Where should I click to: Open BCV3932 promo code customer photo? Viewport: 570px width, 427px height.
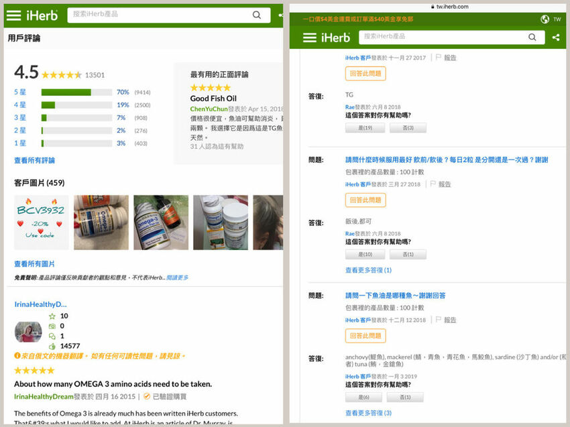coord(42,222)
